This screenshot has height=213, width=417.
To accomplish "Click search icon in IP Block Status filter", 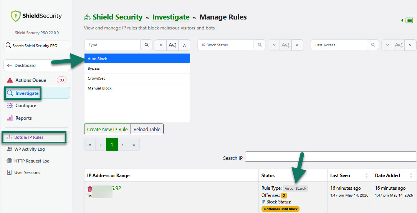I will click(260, 45).
